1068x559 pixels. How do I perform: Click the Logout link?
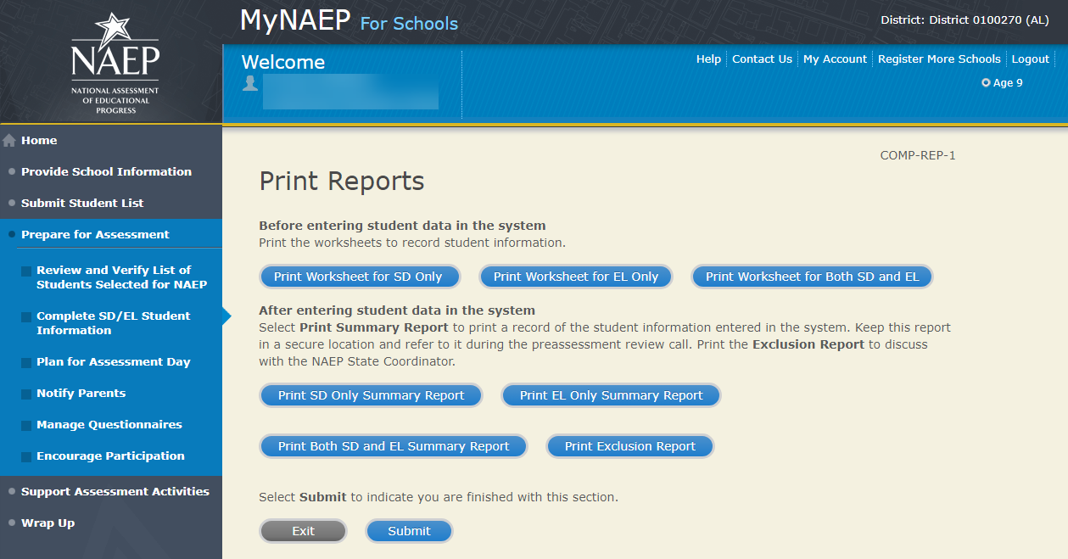tap(1031, 59)
